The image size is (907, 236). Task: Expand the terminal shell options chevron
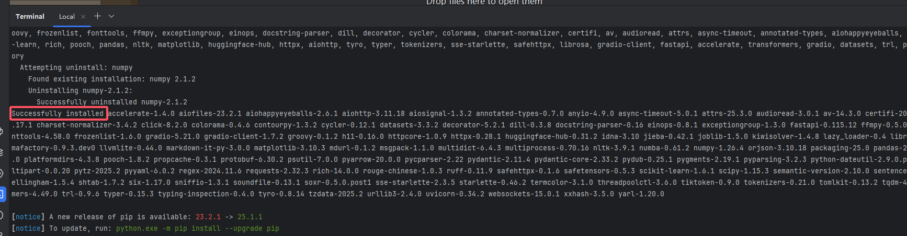pyautogui.click(x=111, y=16)
